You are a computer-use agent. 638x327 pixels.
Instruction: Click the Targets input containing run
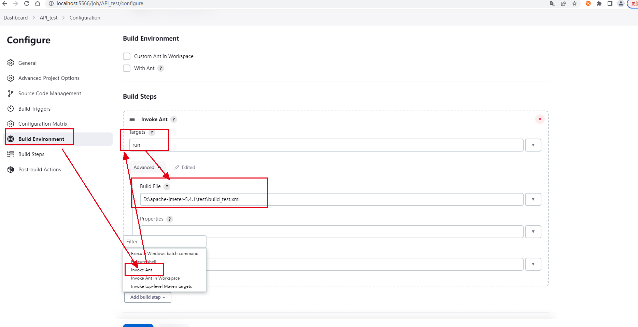click(x=326, y=145)
